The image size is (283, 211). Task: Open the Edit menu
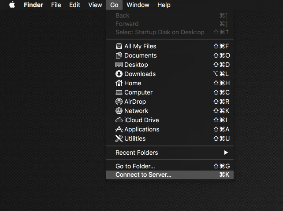pos(74,5)
